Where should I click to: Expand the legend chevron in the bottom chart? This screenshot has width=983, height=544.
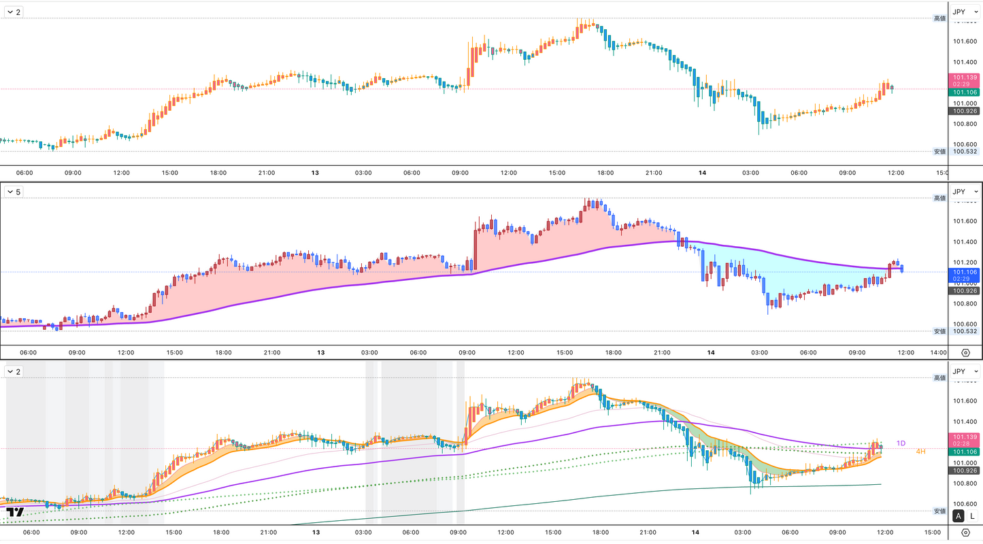[10, 371]
